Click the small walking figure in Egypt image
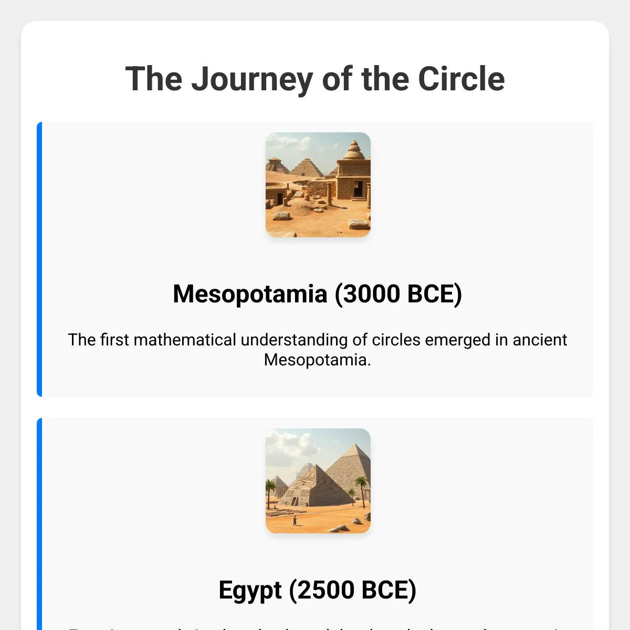 (x=295, y=520)
